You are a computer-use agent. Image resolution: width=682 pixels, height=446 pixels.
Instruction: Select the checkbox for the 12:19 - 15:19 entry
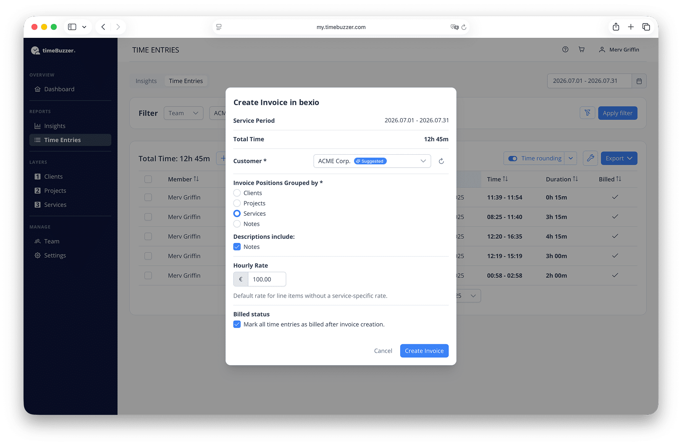pos(148,256)
